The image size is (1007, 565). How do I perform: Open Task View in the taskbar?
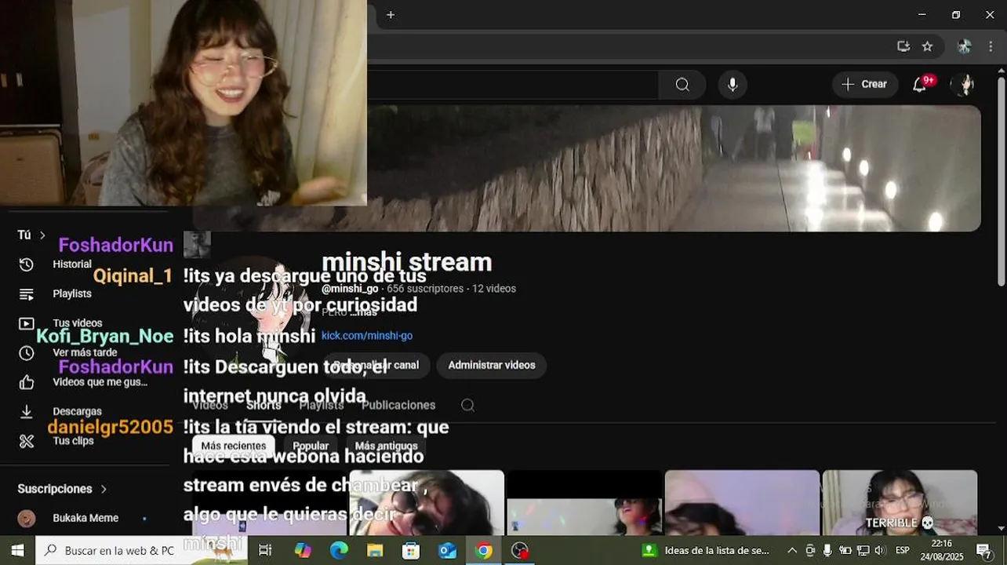pos(265,550)
